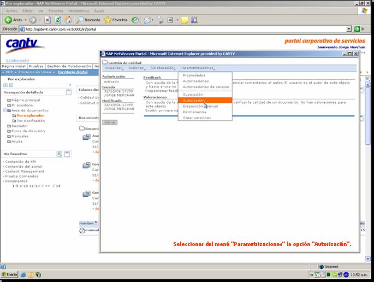The height and width of the screenshot is (282, 374).
Task: Go to favorites page 6-10
Action: coord(24,186)
